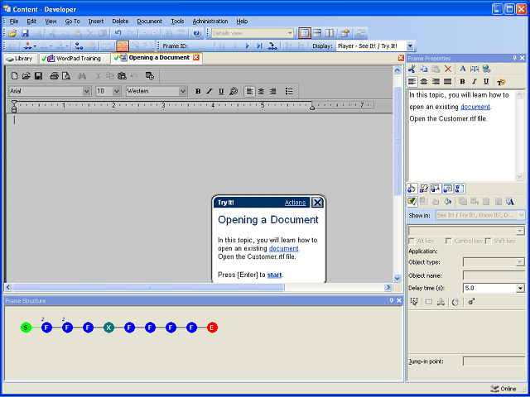Screen dimensions: 530x397
Task: Click the refresh arrow icon below Delay time
Action: tap(455, 302)
